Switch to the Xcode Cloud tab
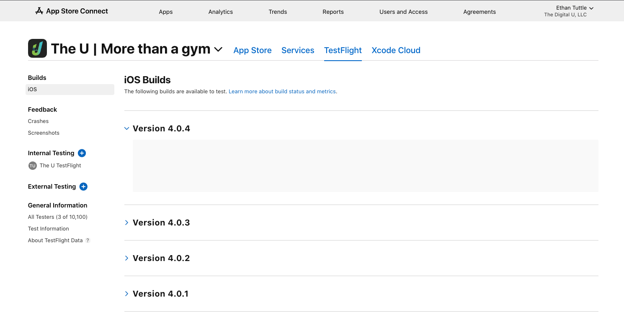This screenshot has height=315, width=624. click(396, 50)
